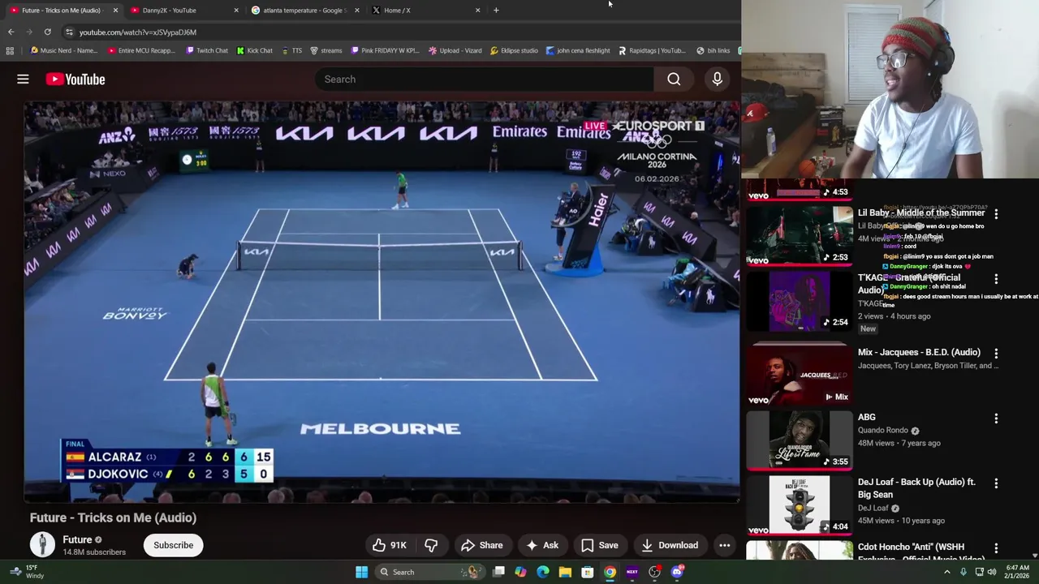Open DeJ Loaf Back Up thumbnail

[799, 505]
